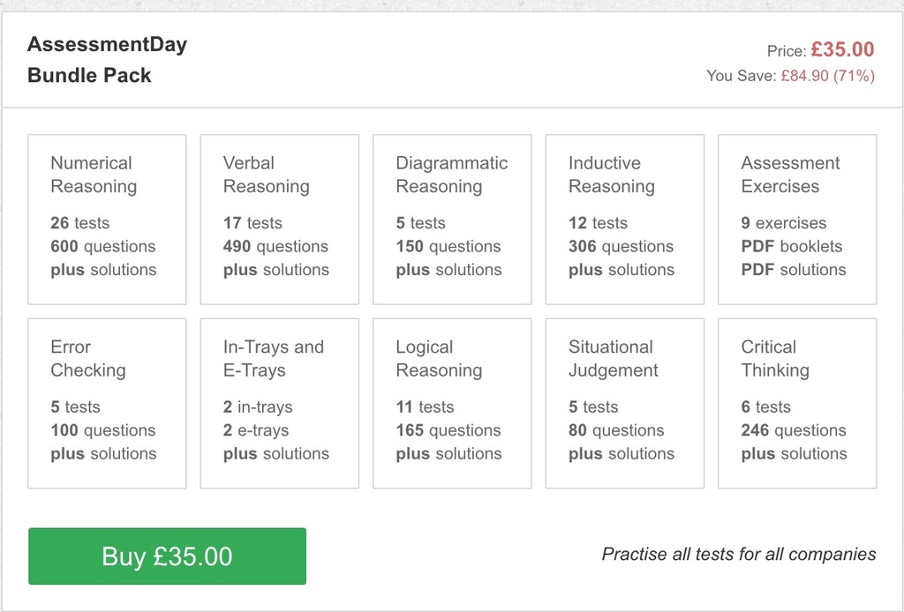The image size is (904, 612).
Task: Click 'Practise all tests for all companies'
Action: (x=738, y=555)
